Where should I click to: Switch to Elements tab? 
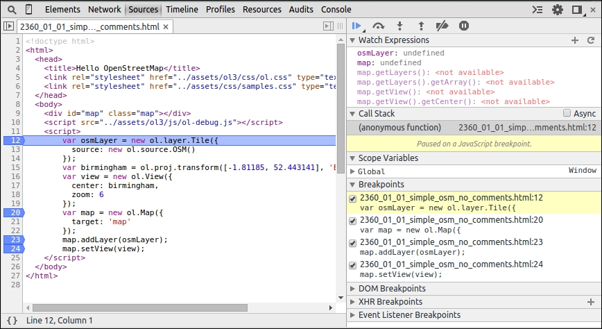(62, 10)
